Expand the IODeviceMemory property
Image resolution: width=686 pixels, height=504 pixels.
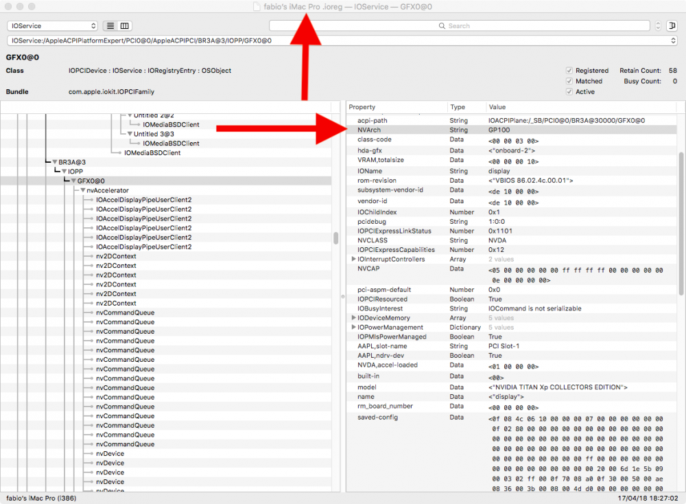click(x=353, y=318)
